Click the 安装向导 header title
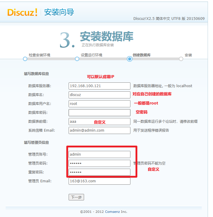The image size is (213, 217). [x=59, y=12]
